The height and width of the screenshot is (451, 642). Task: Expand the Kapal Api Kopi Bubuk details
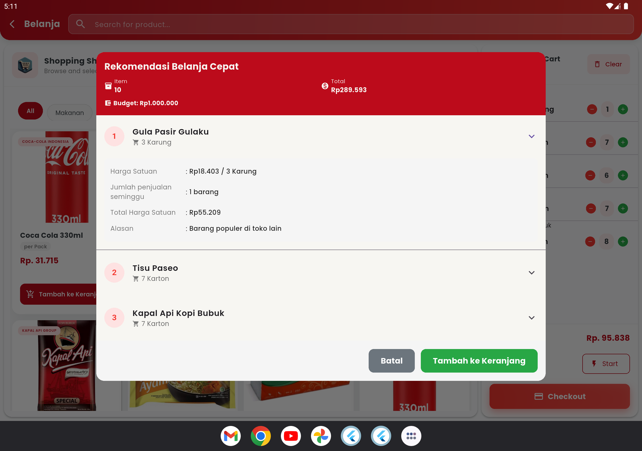532,318
